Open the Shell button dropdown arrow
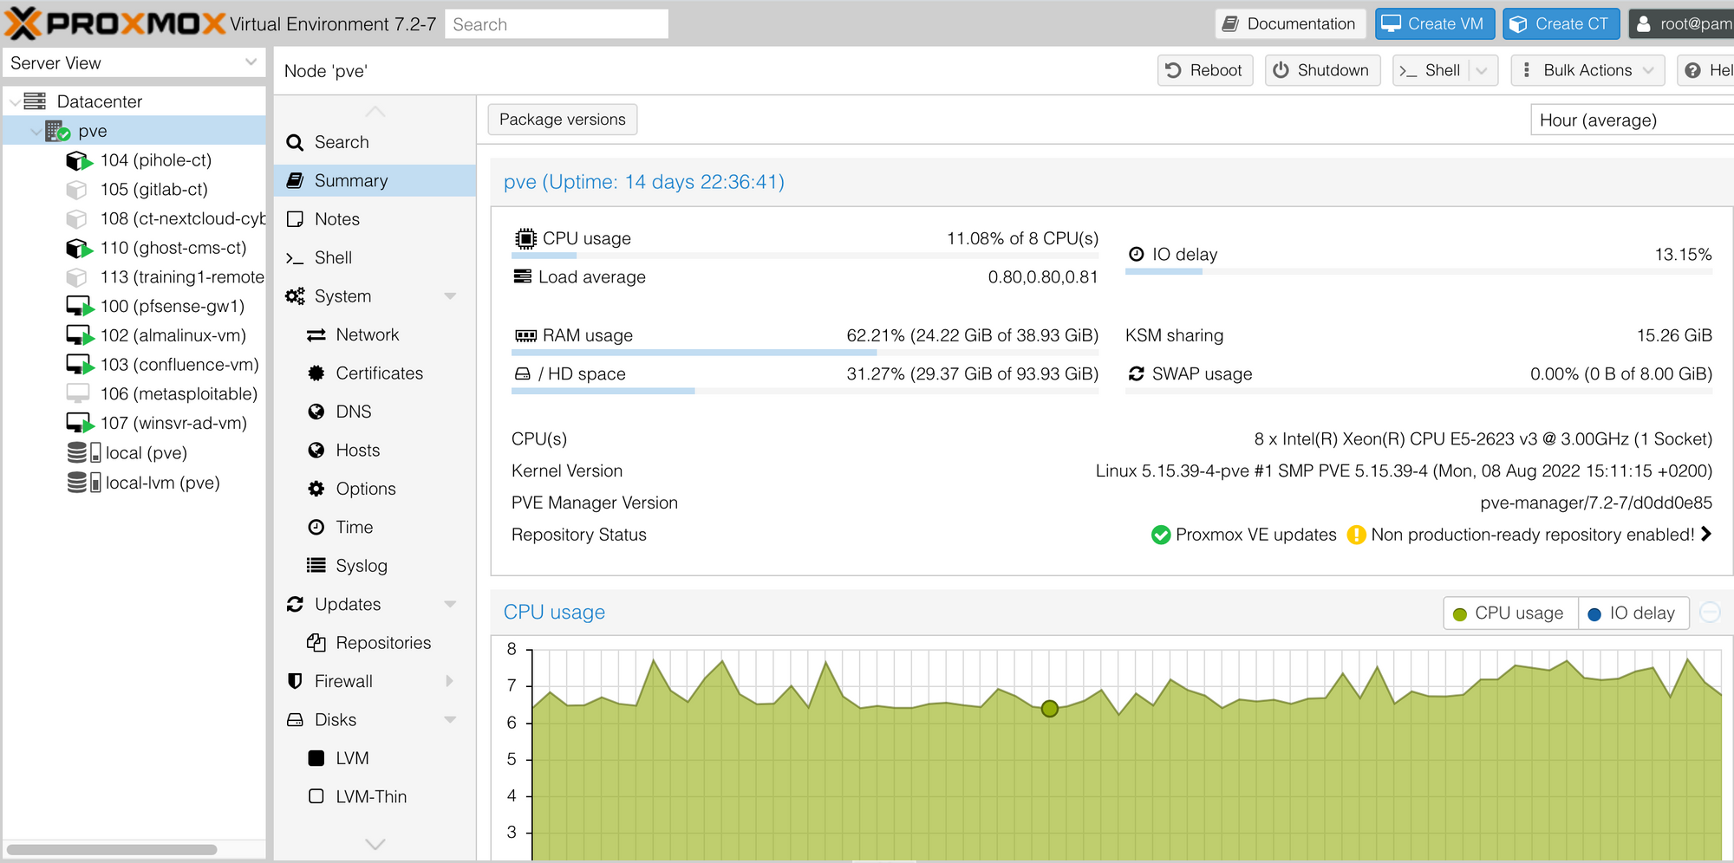The width and height of the screenshot is (1734, 863). tap(1482, 71)
